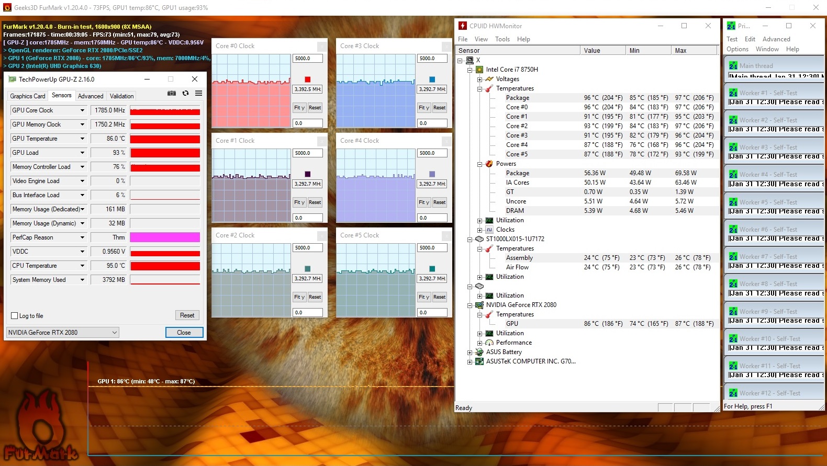Open the GPU-Z hamburger menu icon
The width and height of the screenshot is (827, 466).
pos(199,93)
